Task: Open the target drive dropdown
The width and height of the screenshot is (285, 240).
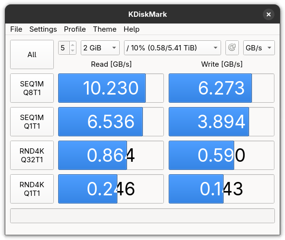Action: (x=173, y=48)
